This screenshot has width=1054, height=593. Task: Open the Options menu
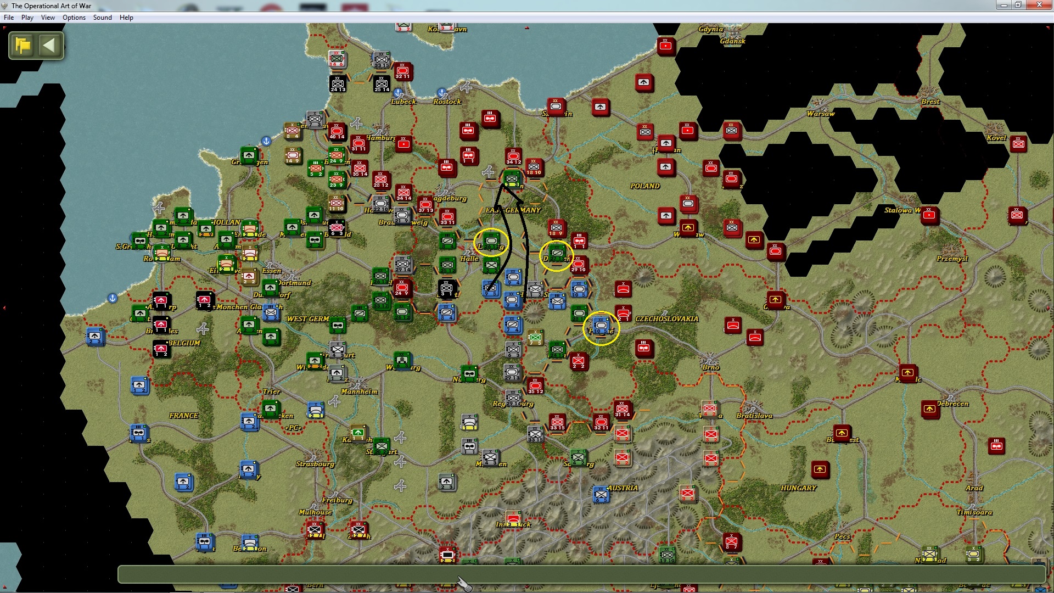(x=74, y=18)
